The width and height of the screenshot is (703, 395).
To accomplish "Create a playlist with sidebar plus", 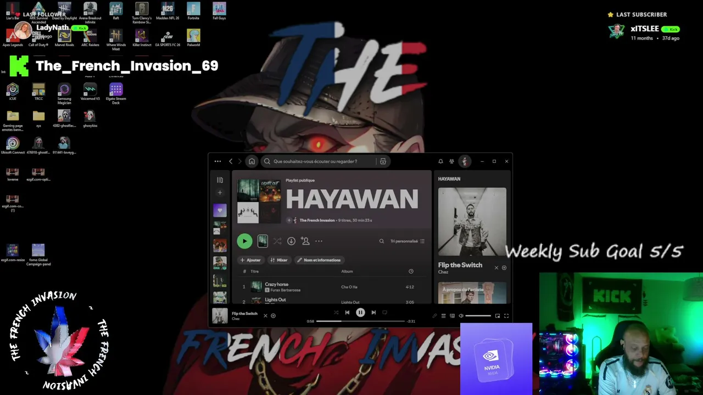I will pos(220,193).
